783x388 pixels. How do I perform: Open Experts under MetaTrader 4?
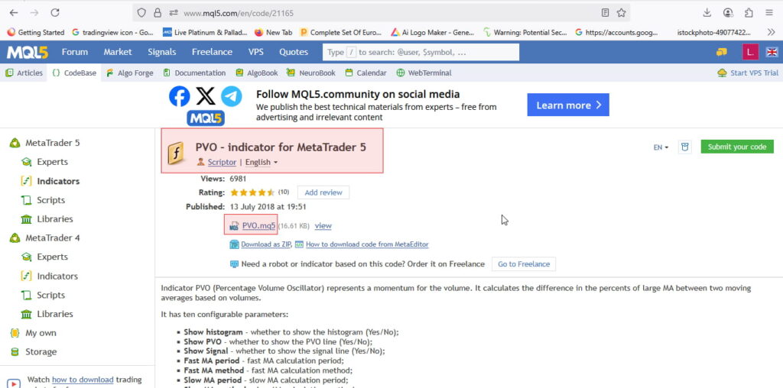click(52, 257)
